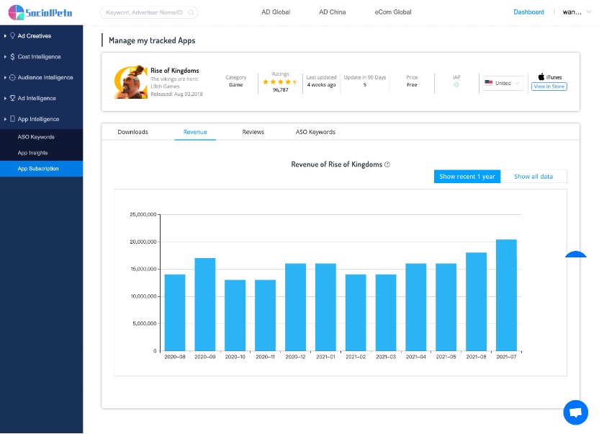Click the keyword search input field
The height and width of the screenshot is (434, 599).
click(148, 13)
